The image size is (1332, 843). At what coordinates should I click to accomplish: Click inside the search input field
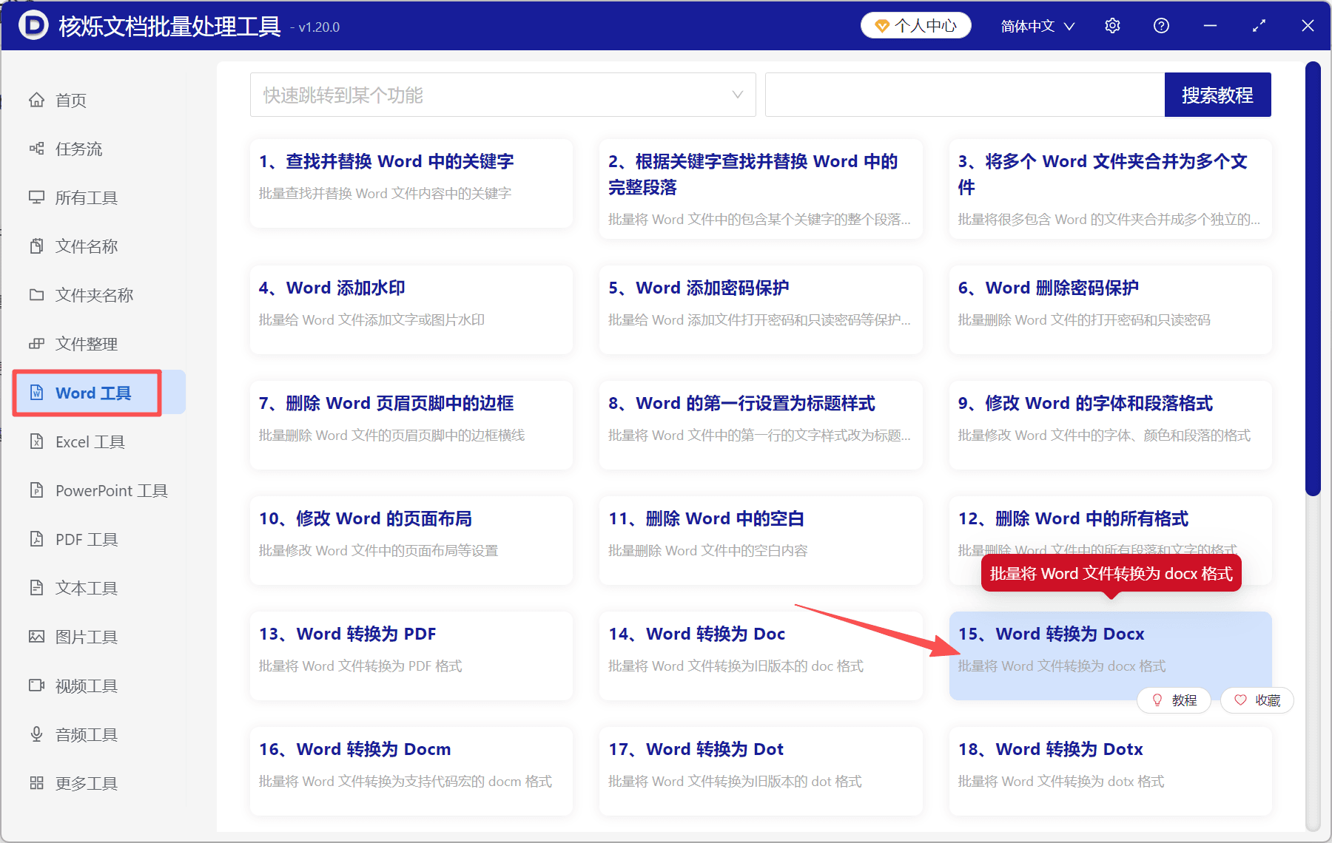coord(962,95)
